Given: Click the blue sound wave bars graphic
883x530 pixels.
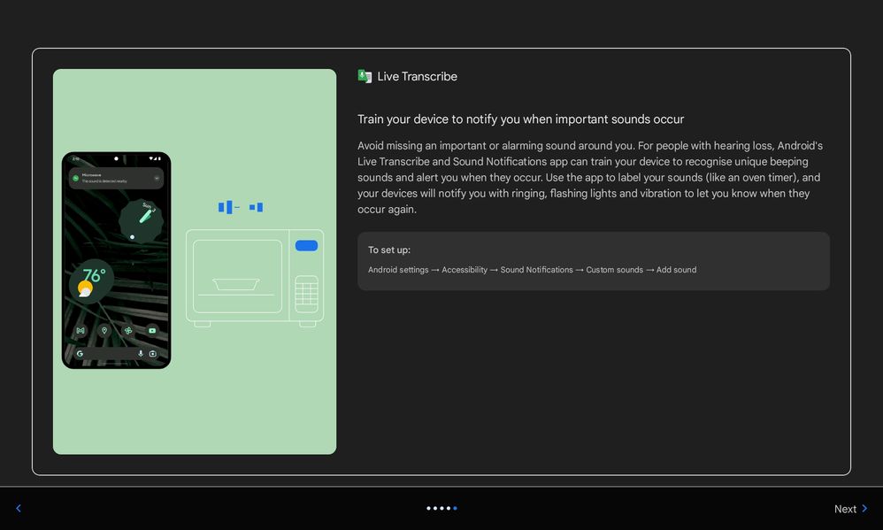Looking at the screenshot, I should coord(241,207).
